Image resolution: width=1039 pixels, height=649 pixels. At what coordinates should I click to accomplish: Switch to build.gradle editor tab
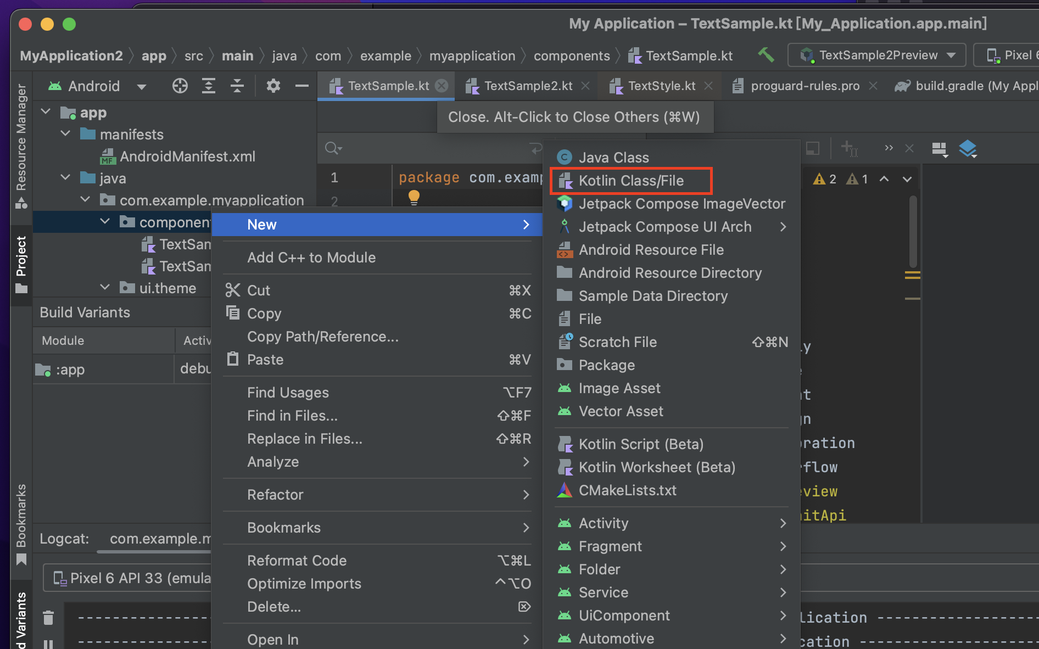click(967, 86)
